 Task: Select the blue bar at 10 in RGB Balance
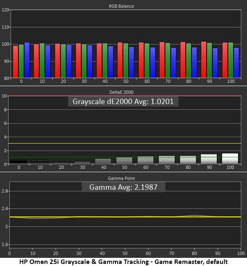tap(48, 62)
